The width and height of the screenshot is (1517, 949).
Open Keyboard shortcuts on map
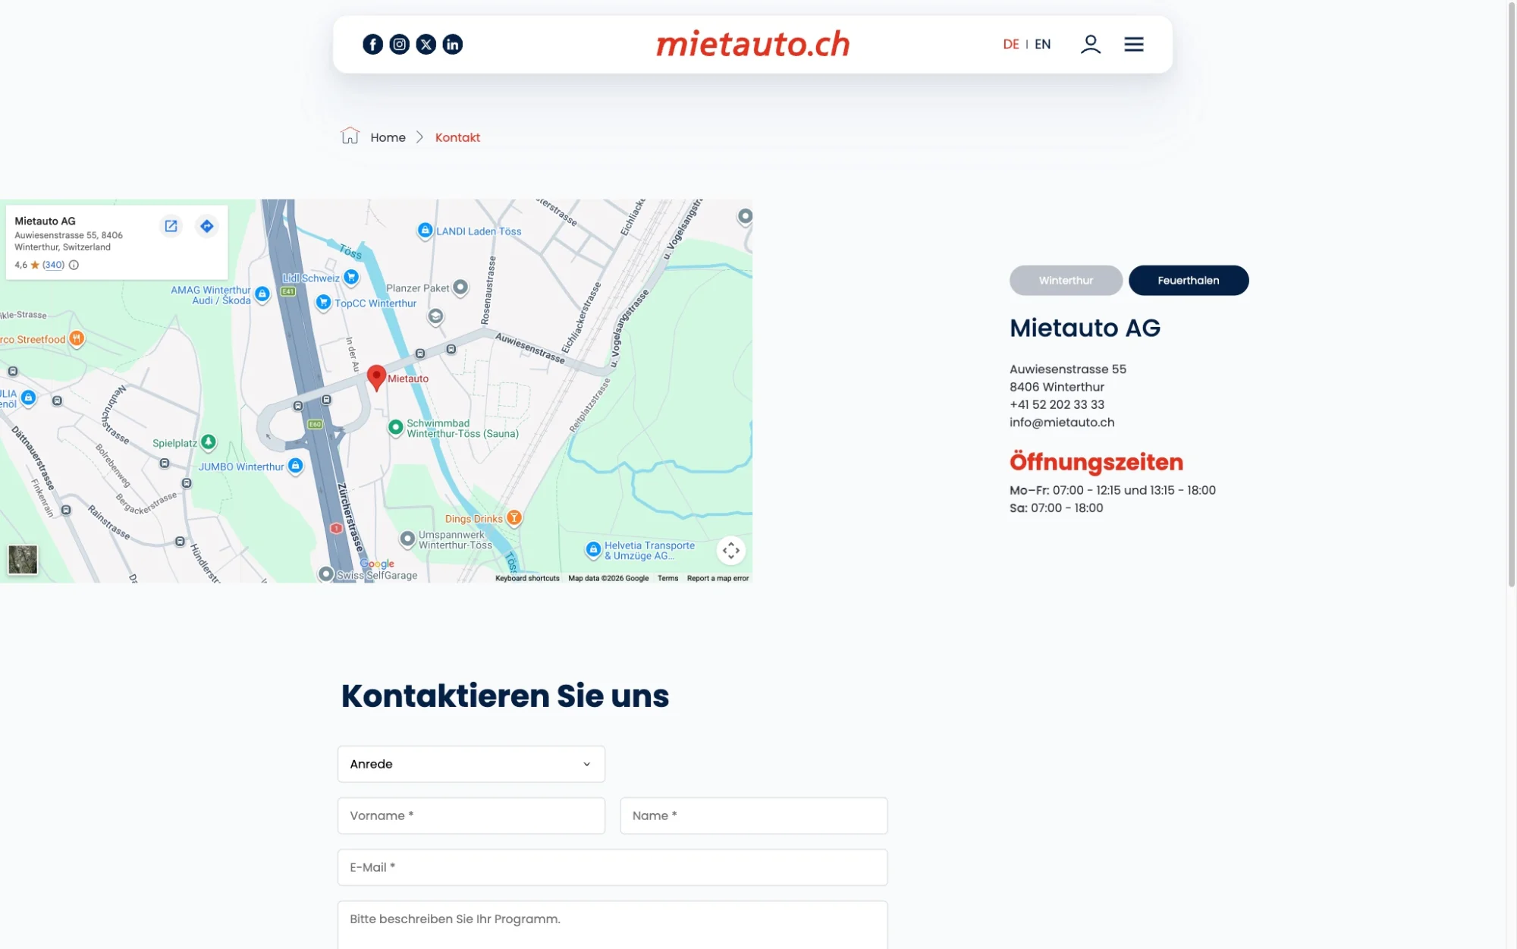527,578
